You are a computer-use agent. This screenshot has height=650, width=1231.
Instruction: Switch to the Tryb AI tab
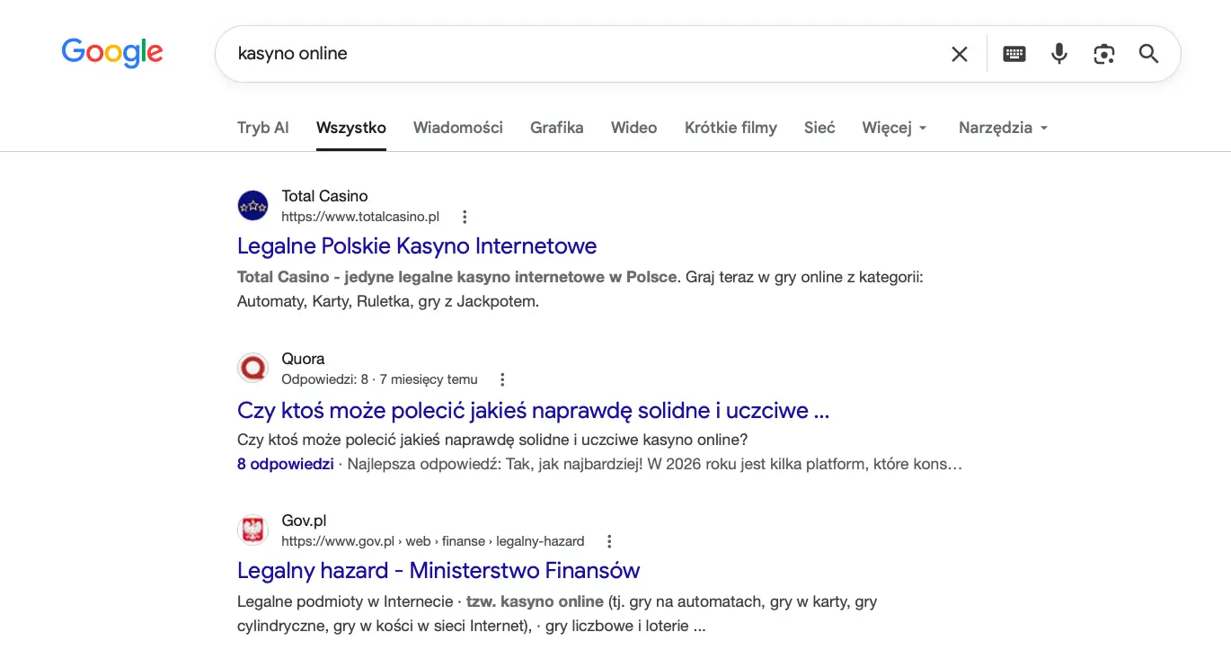[x=263, y=128]
